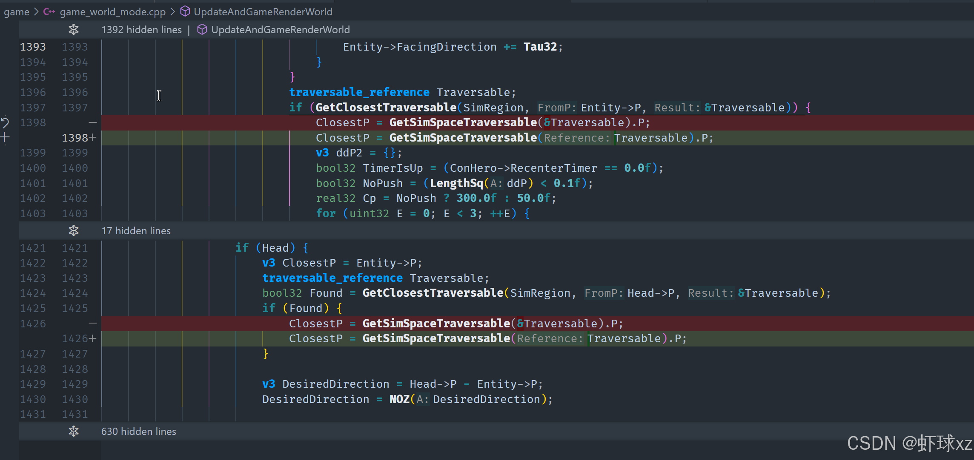This screenshot has height=460, width=974.
Task: Click the C++ file icon in breadcrumbs
Action: [x=49, y=12]
